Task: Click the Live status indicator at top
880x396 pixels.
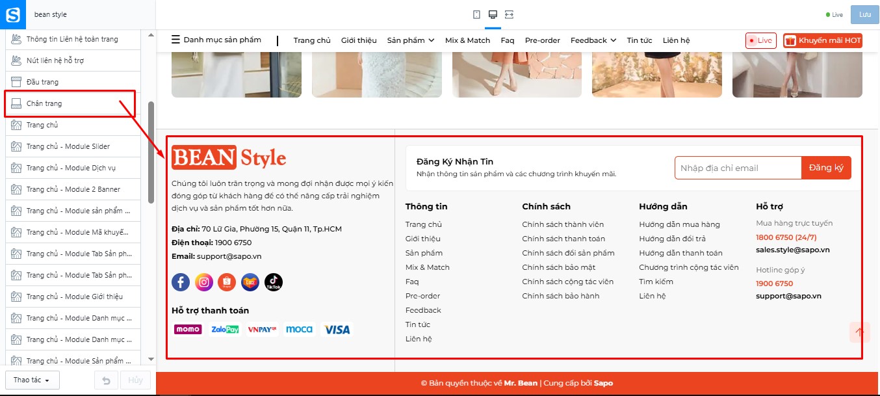Action: pyautogui.click(x=834, y=14)
